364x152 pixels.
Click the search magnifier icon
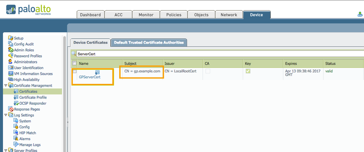pos(74,54)
